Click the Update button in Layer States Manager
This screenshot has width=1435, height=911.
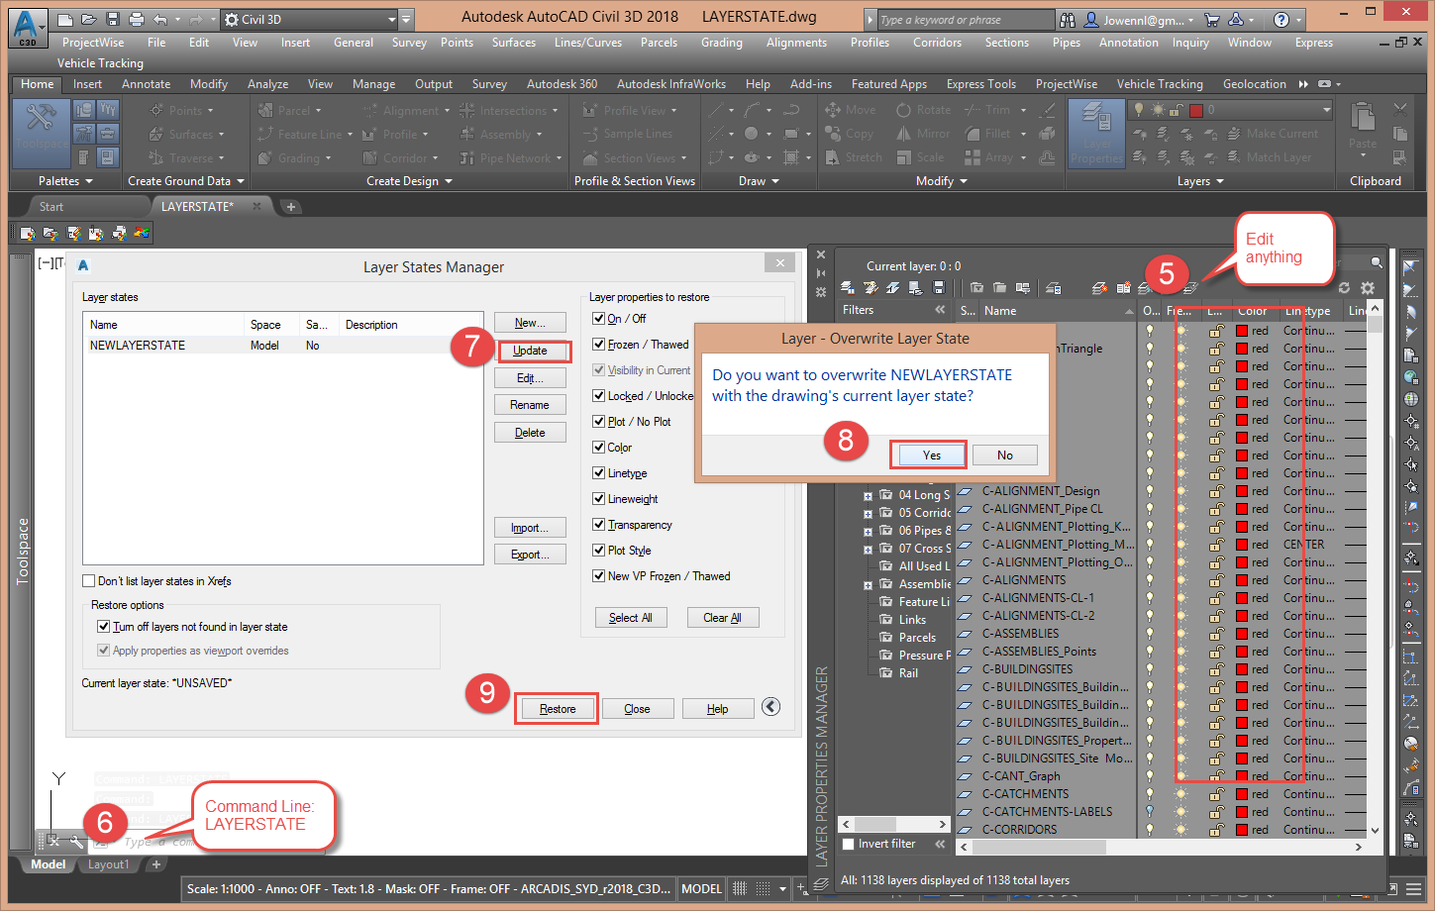pyautogui.click(x=530, y=351)
